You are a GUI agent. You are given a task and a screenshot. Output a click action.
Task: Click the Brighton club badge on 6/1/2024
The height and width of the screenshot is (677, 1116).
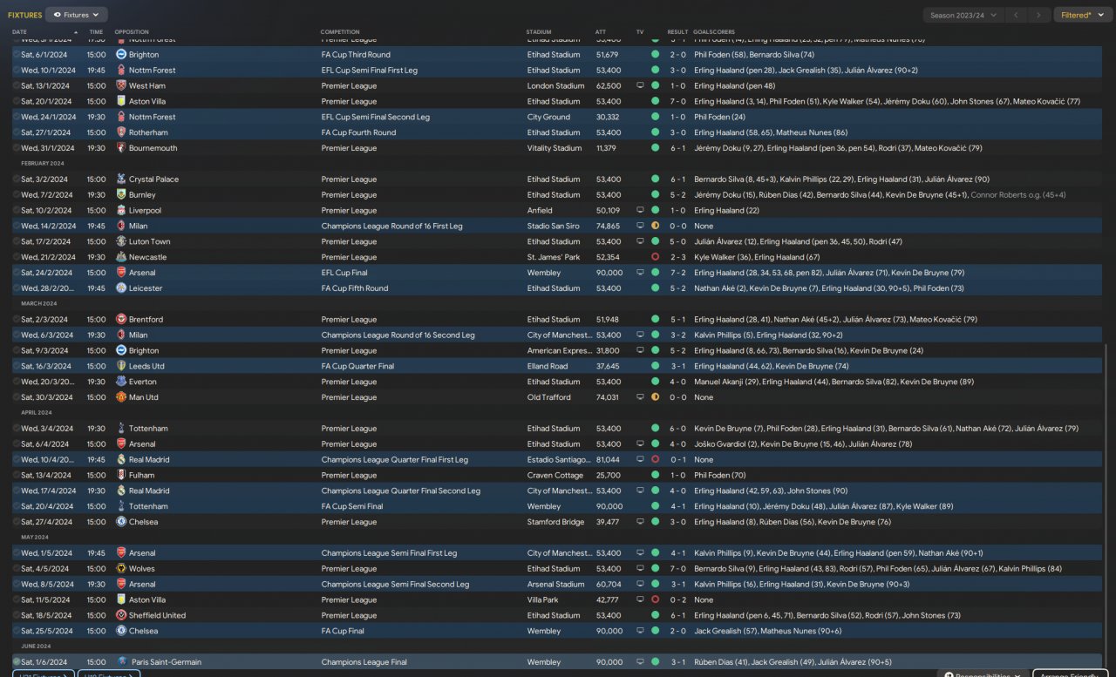pos(121,54)
